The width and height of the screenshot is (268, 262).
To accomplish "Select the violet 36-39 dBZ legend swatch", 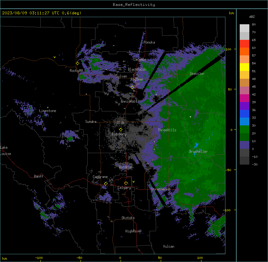I will 244,106.
